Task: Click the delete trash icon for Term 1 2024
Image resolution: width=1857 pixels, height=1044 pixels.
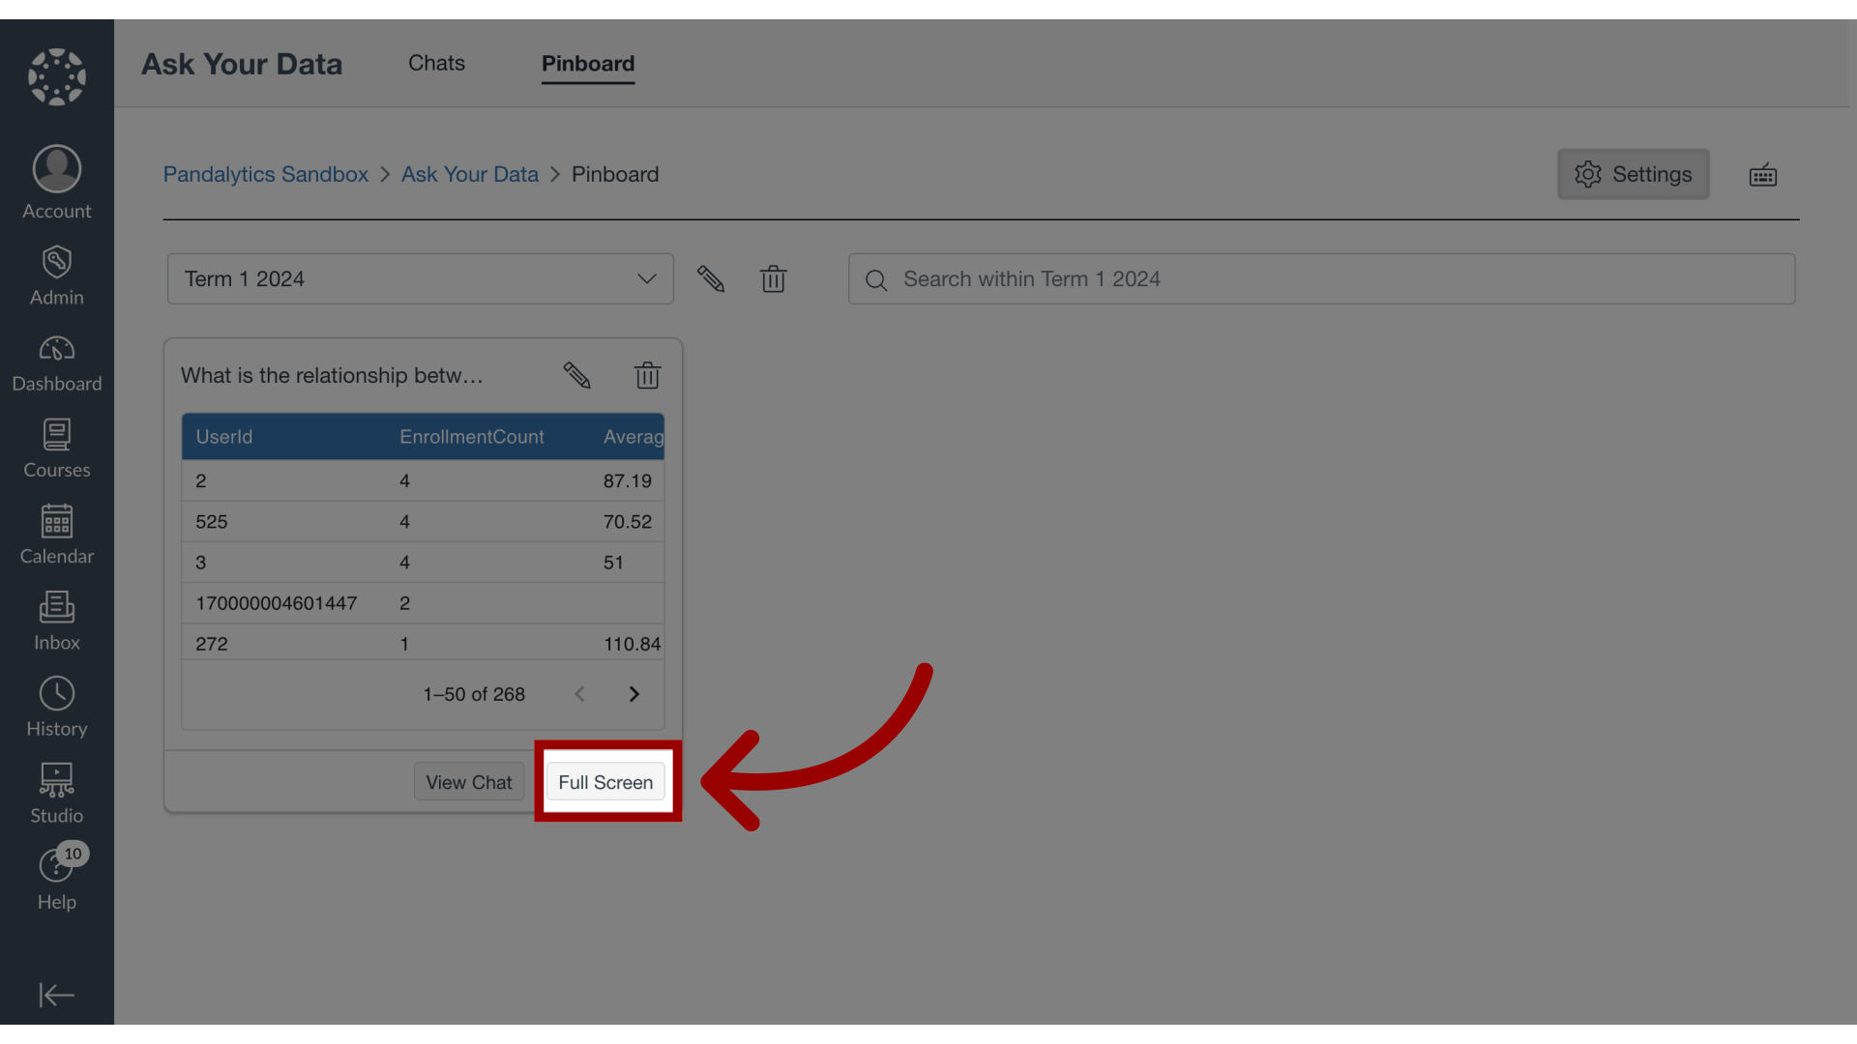Action: pos(772,277)
